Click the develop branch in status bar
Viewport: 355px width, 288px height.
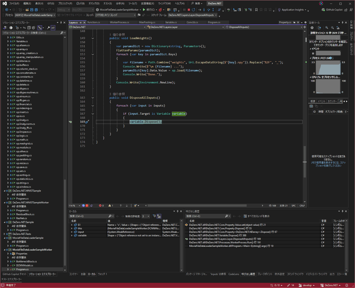(x=307, y=285)
